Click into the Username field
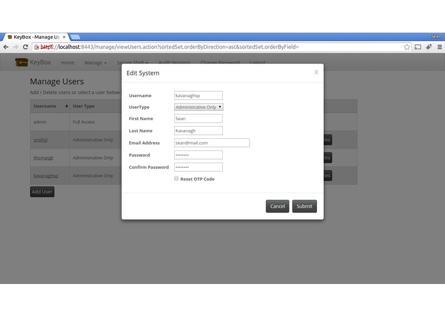 (x=198, y=95)
